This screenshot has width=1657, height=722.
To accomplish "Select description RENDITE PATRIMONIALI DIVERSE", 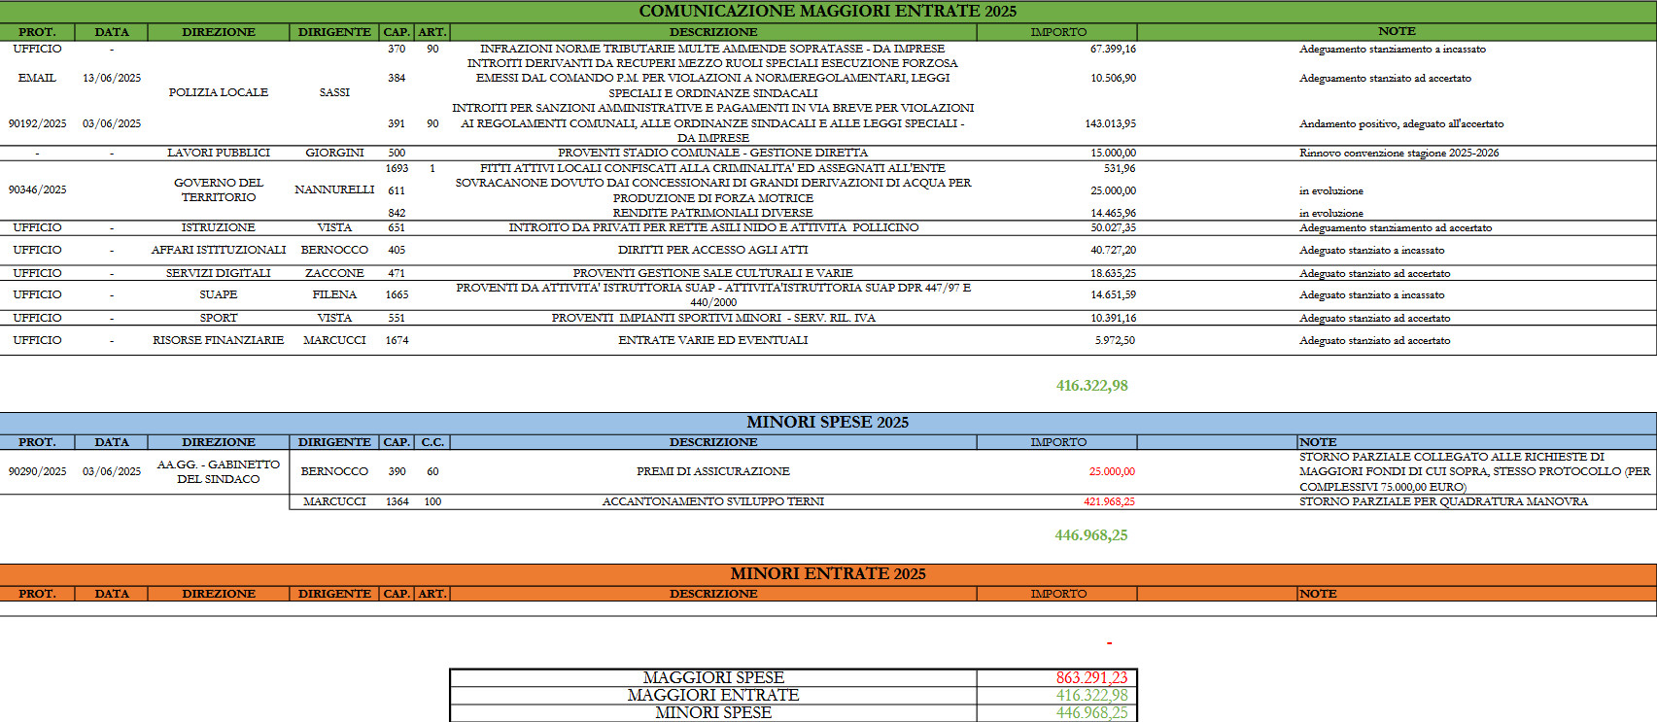I will pos(712,213).
